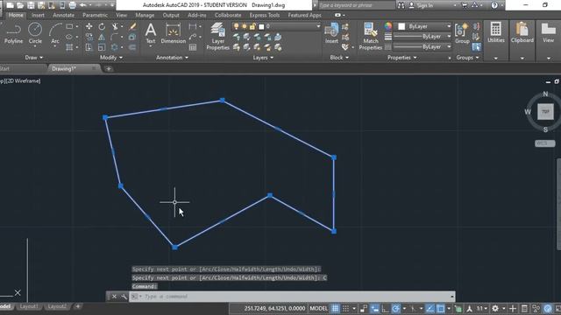
Task: Click the Erase tool icon
Action: 132,27
